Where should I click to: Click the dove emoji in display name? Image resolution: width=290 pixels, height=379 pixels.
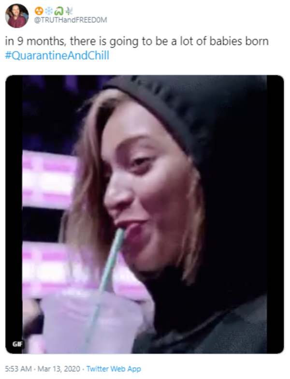69,11
